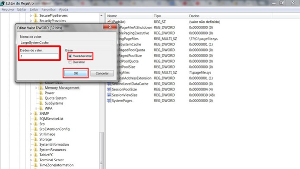Expand the SecurePipeServers tree node

31,16
